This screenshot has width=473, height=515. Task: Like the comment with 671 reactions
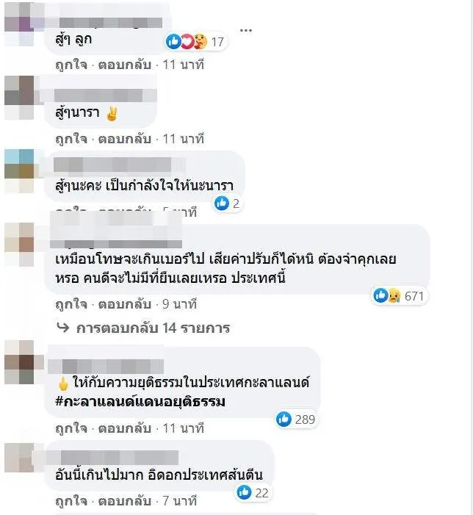point(71,304)
